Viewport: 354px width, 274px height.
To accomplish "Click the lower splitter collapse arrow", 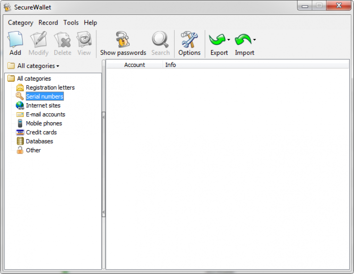I will pyautogui.click(x=104, y=212).
